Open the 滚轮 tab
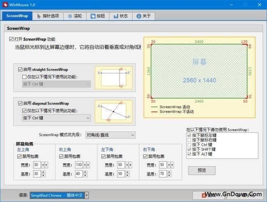Image resolution: width=267 pixels, height=202 pixels. pos(75,16)
